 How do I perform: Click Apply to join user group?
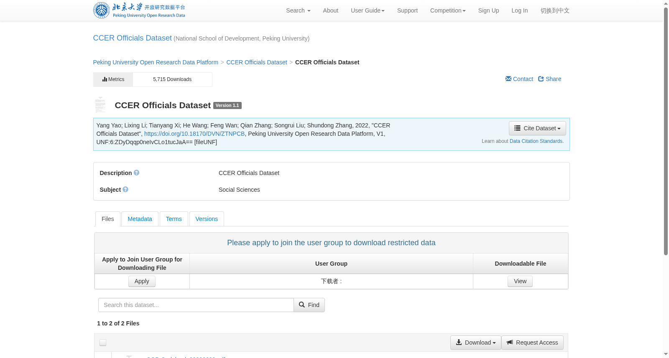point(142,281)
